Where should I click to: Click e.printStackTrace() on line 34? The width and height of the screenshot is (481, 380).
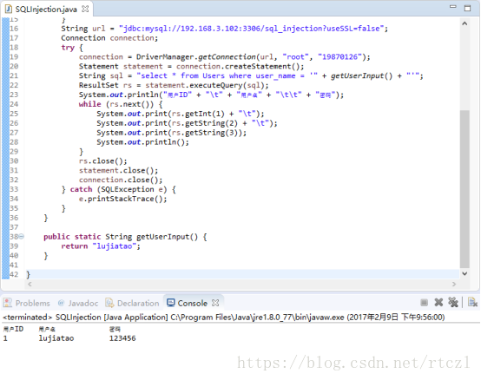tap(121, 199)
